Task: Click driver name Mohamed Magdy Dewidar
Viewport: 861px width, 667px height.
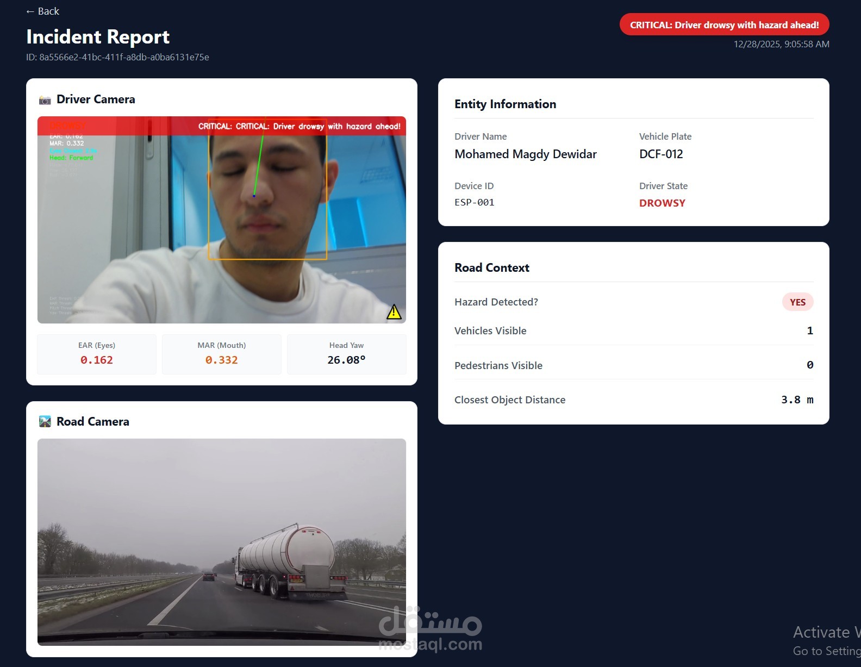Action: point(526,154)
